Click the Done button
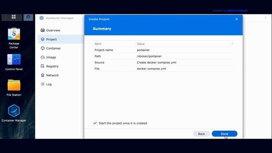Screen dimensions: 272x153 point(224,134)
